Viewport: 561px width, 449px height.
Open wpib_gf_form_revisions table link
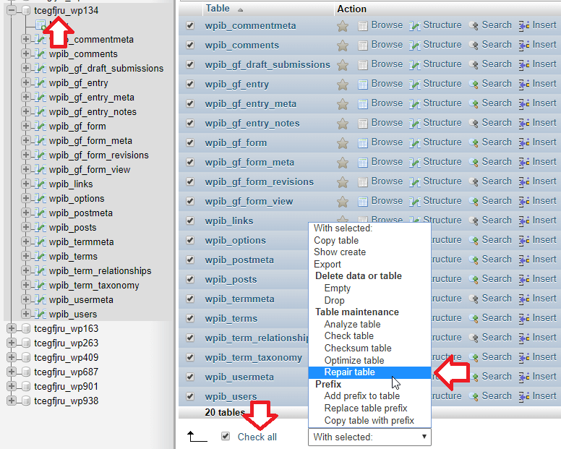[x=260, y=181]
